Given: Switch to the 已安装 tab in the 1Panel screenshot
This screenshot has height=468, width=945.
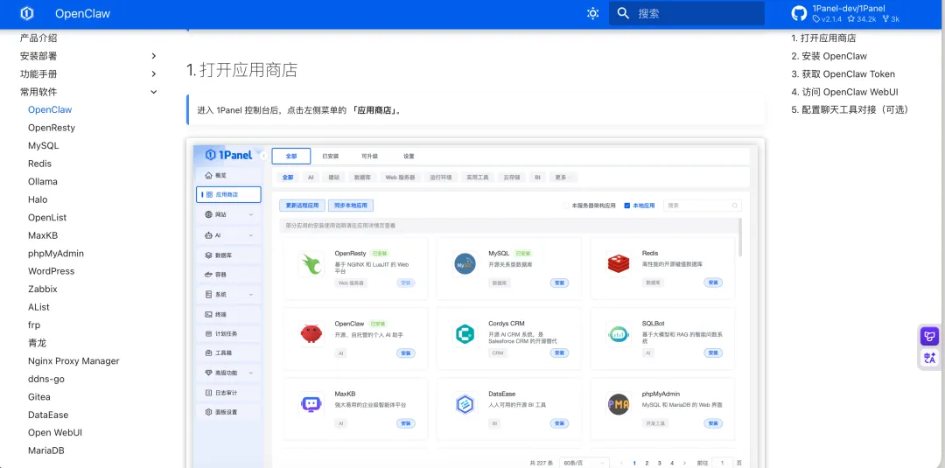Looking at the screenshot, I should [330, 156].
